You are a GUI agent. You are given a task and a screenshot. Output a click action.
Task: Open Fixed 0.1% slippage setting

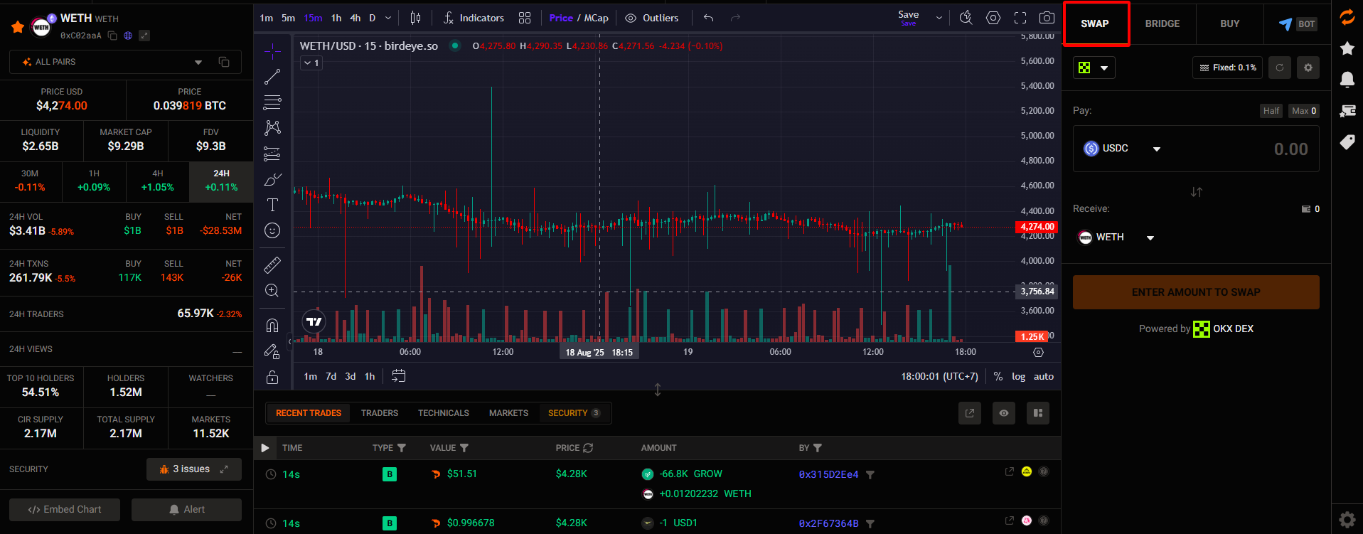click(1228, 68)
